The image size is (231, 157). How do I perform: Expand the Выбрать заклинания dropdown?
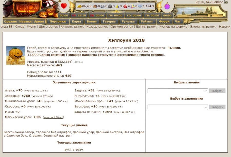178,107
